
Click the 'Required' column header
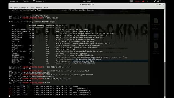click(50, 26)
